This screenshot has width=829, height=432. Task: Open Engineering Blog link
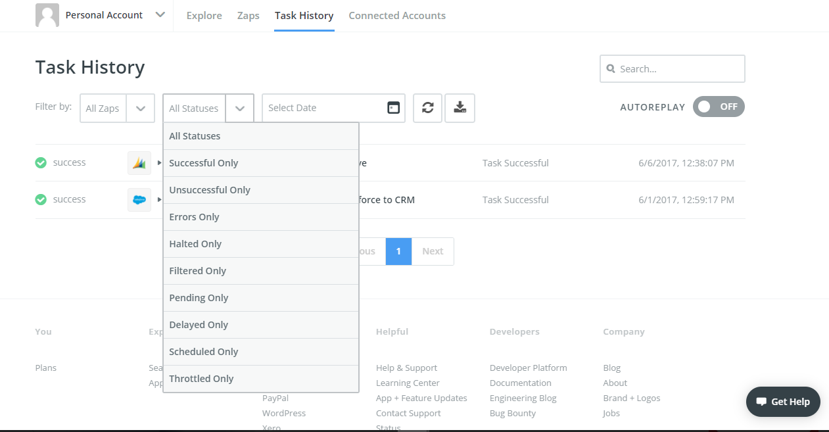click(x=523, y=398)
